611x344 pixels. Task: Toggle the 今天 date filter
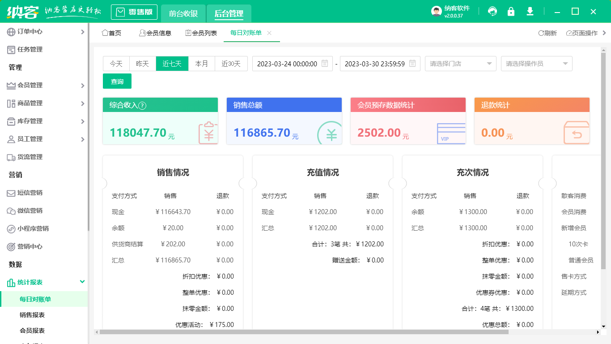coord(116,64)
